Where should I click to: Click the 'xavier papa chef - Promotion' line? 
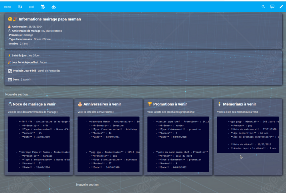point(181,122)
